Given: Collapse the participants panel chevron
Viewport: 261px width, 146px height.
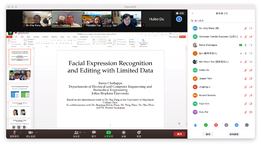Looking at the screenshot, I should click(193, 14).
